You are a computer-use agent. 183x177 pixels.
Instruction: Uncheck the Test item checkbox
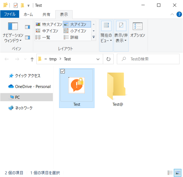coord(63,71)
